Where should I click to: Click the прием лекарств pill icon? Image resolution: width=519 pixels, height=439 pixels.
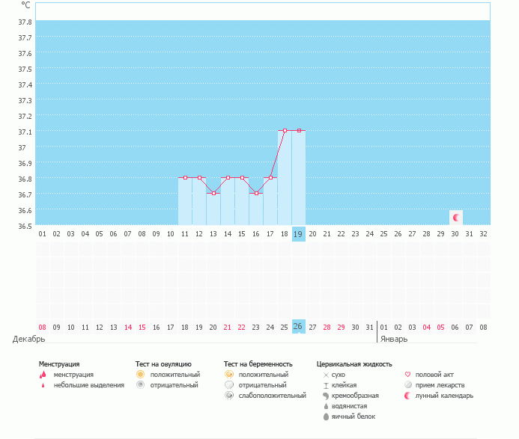[407, 385]
